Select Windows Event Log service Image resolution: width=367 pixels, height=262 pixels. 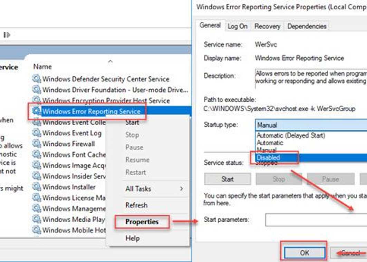[72, 133]
